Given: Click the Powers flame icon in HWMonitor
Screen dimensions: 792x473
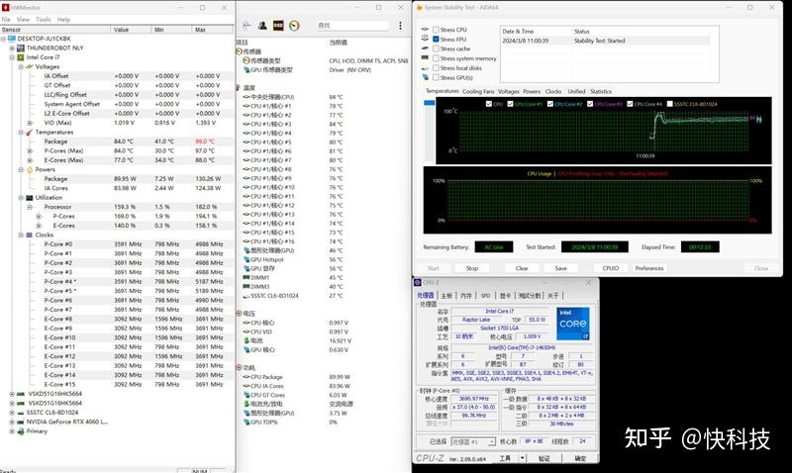Looking at the screenshot, I should (x=30, y=169).
